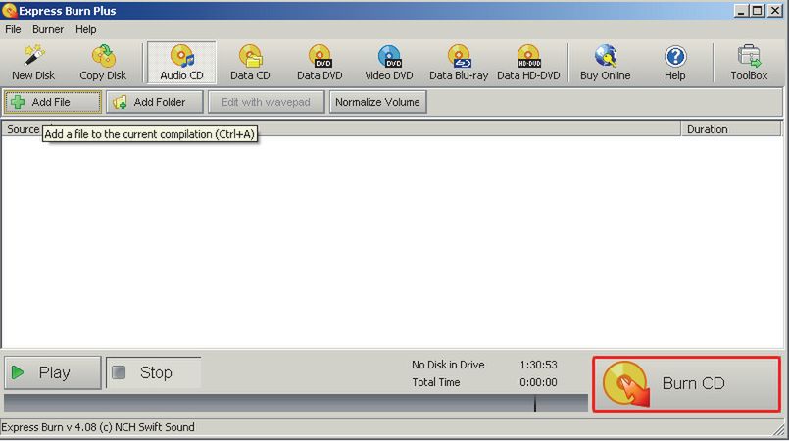Maximize the Express Burn Plus window
The height and width of the screenshot is (441, 789).
(757, 11)
